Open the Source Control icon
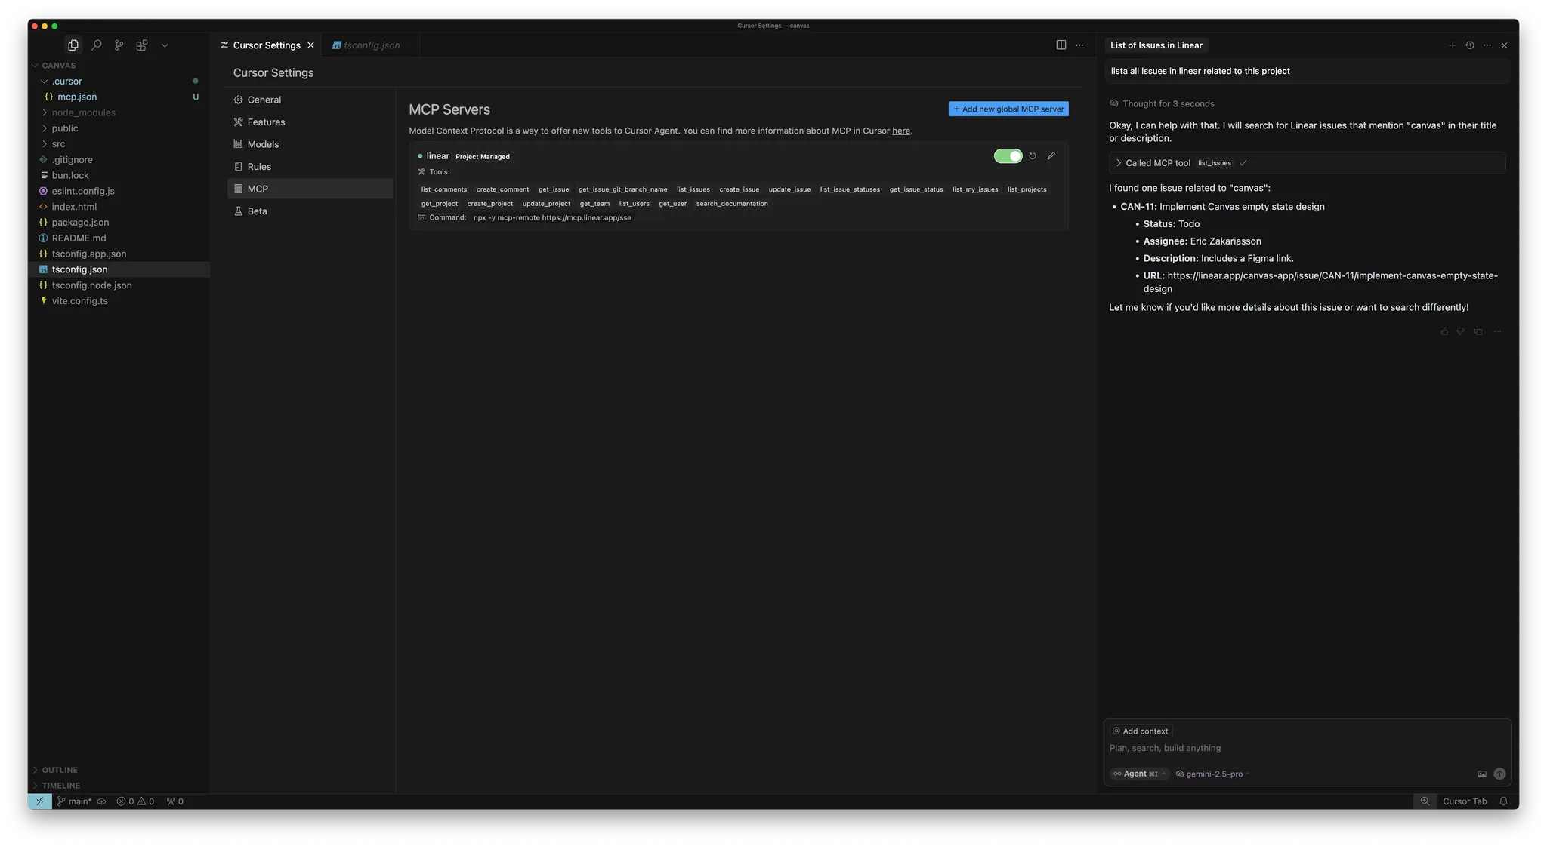Screen dimensions: 1547x846 click(119, 45)
